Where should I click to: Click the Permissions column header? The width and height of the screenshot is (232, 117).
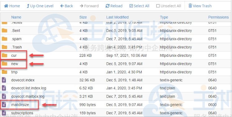pyautogui.click(x=218, y=17)
